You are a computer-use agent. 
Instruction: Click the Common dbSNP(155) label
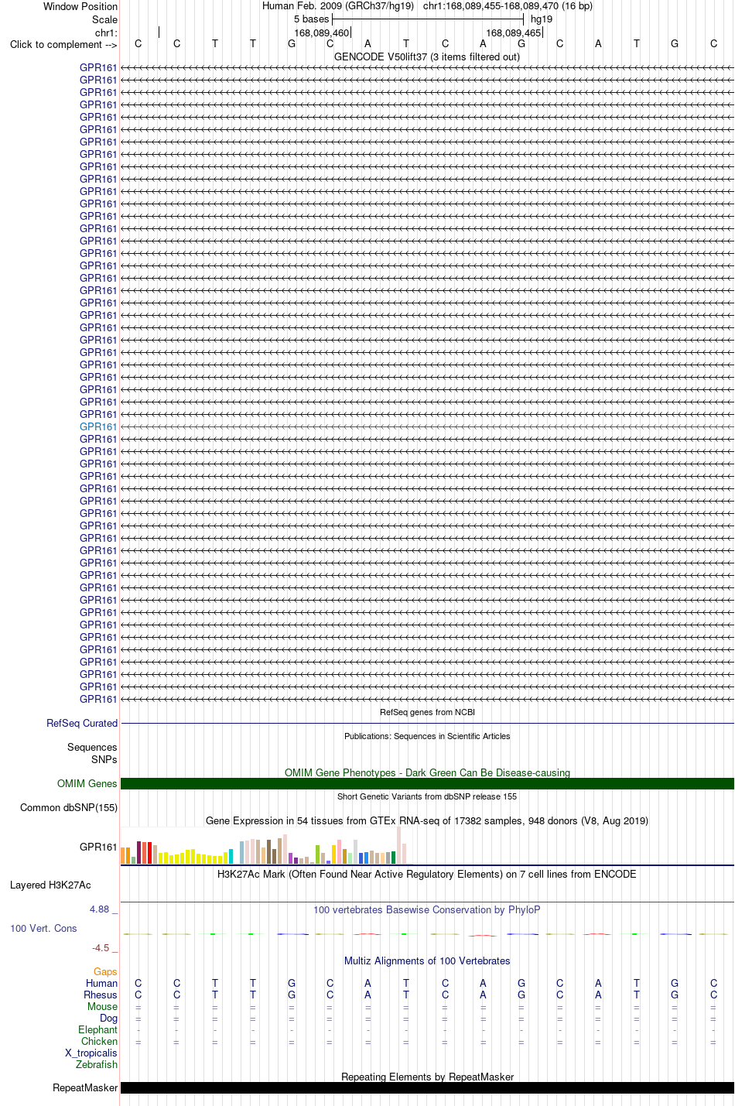pyautogui.click(x=69, y=807)
